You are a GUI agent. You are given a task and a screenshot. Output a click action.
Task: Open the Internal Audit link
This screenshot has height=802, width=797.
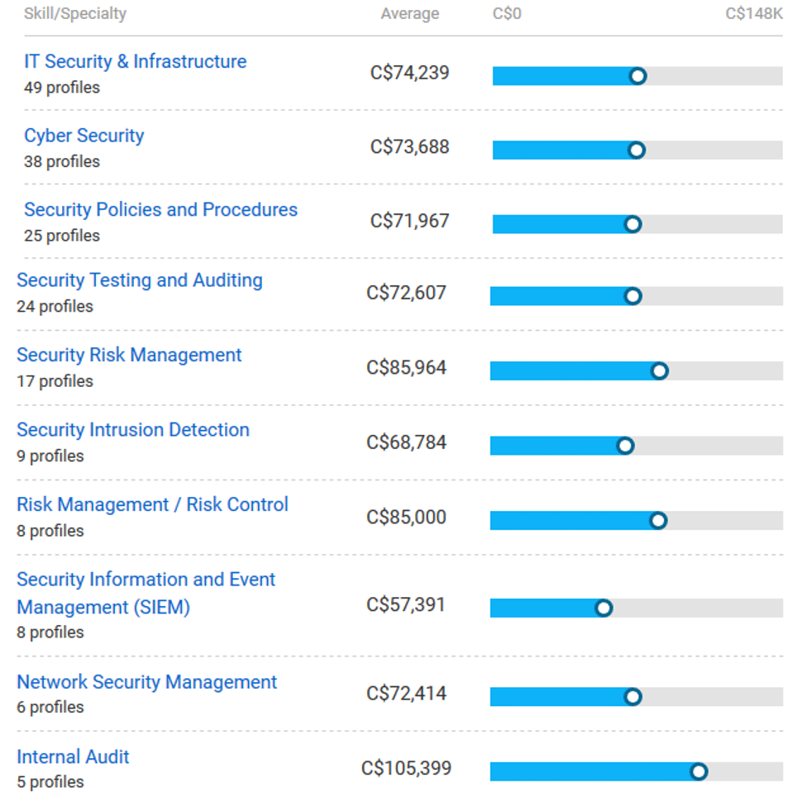(73, 757)
